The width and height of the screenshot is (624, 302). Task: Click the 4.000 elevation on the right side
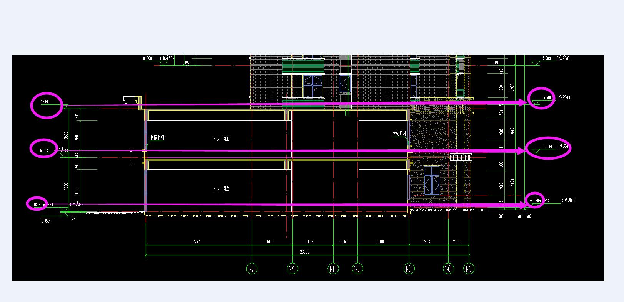coord(547,147)
